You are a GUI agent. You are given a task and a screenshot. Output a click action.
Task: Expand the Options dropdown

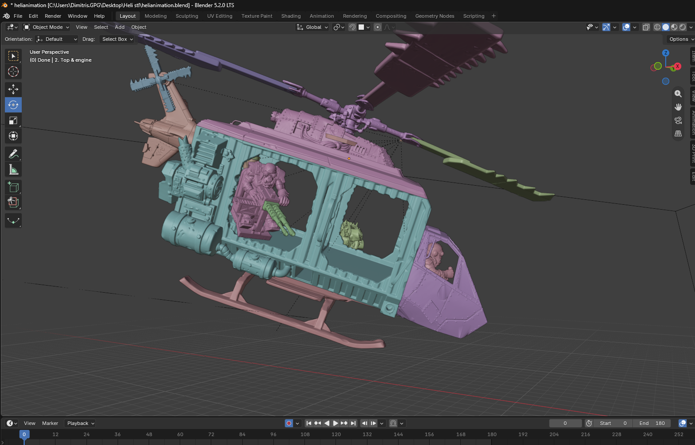(x=681, y=39)
